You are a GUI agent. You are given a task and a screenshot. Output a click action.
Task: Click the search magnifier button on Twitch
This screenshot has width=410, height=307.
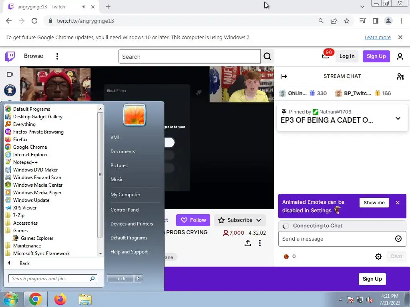point(267,56)
